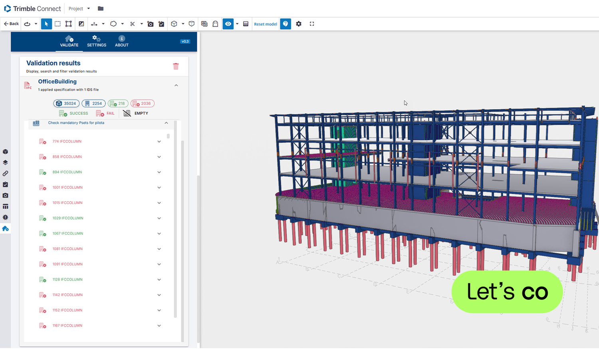Collapse the OfficeBuilding section

point(176,85)
